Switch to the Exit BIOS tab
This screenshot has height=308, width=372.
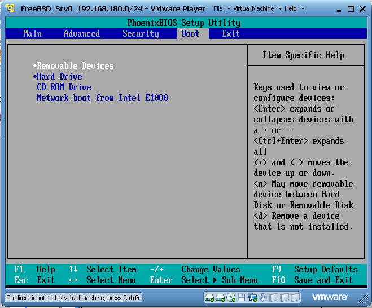coord(231,34)
